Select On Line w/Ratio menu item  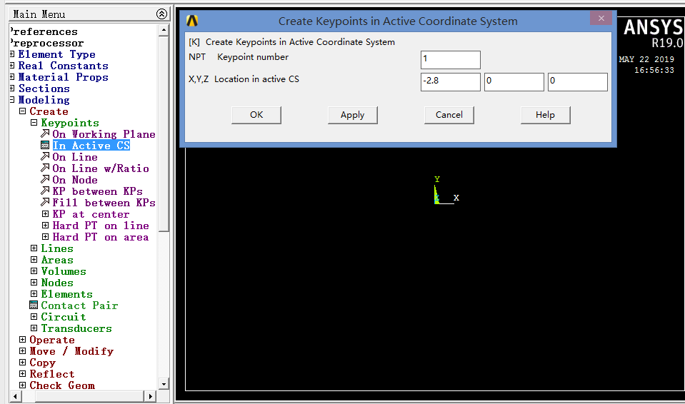pyautogui.click(x=101, y=168)
